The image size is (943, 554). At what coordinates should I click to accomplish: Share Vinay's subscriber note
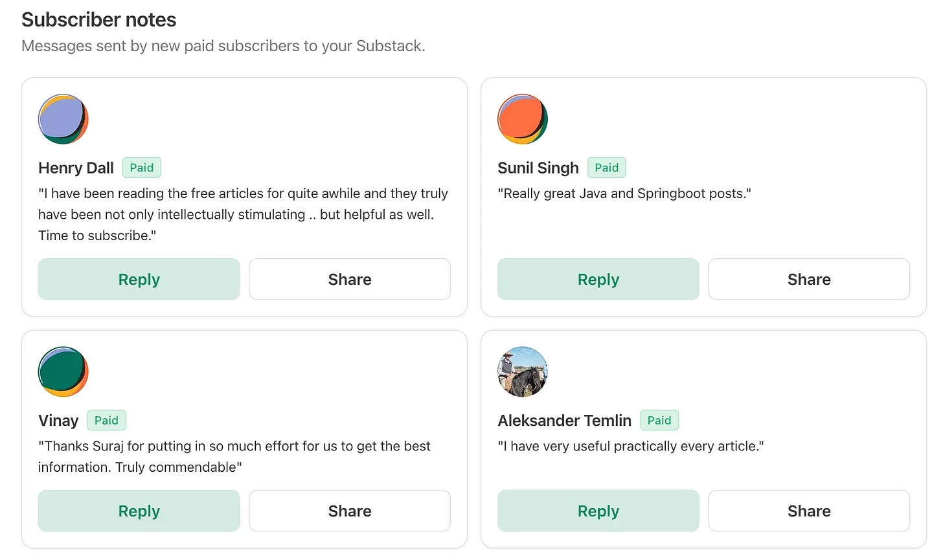point(350,511)
